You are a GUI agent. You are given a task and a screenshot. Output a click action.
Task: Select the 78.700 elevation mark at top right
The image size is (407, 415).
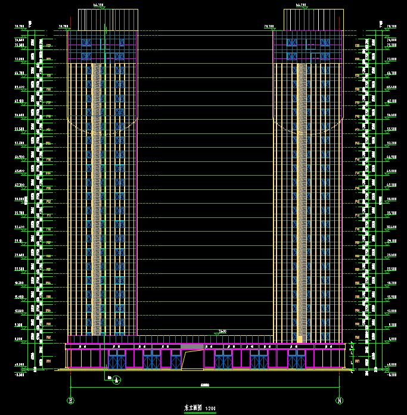392,27
